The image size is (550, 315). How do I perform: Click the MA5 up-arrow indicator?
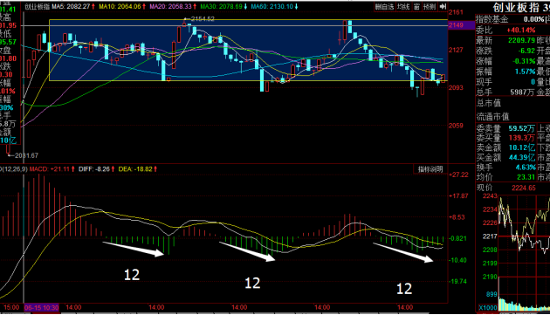pyautogui.click(x=93, y=7)
